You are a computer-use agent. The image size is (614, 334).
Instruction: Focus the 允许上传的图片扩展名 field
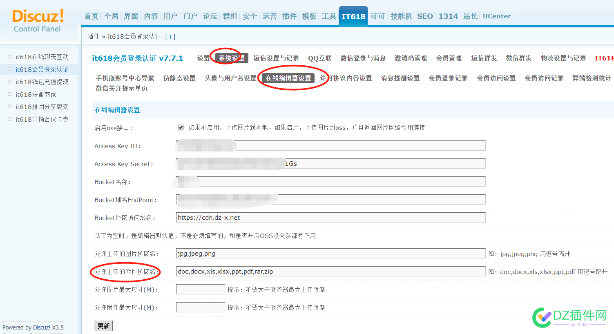(x=331, y=254)
